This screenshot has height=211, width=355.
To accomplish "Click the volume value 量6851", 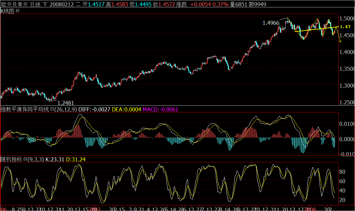I will pyautogui.click(x=238, y=4).
